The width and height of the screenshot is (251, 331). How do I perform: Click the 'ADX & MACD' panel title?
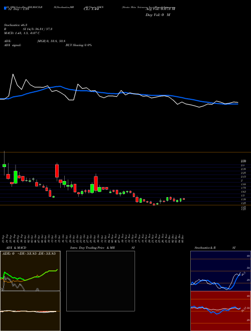[x=16, y=248]
